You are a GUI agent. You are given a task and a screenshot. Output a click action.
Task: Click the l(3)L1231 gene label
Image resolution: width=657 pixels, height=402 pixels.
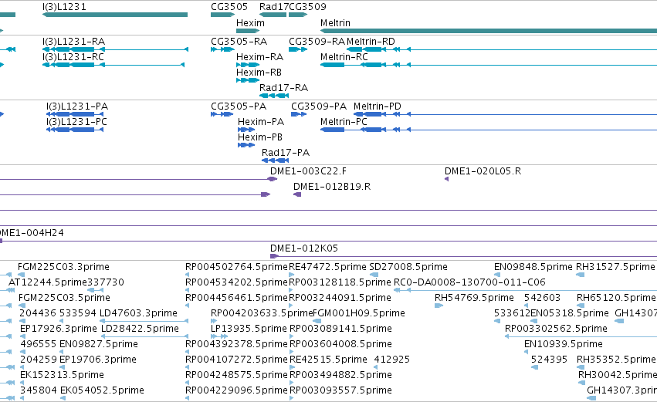pyautogui.click(x=64, y=7)
